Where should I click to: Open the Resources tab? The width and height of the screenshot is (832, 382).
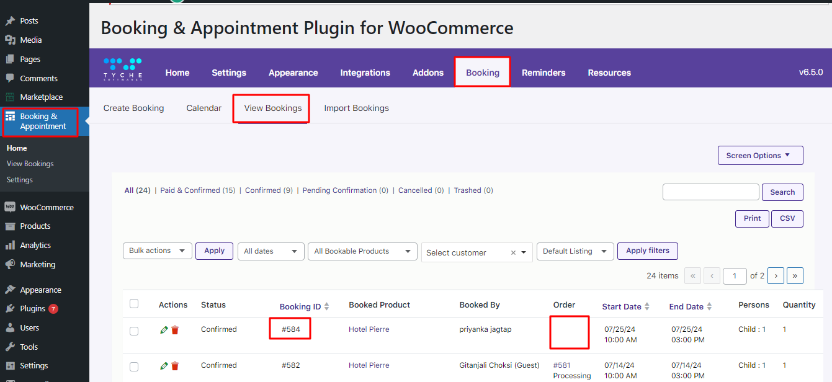609,73
